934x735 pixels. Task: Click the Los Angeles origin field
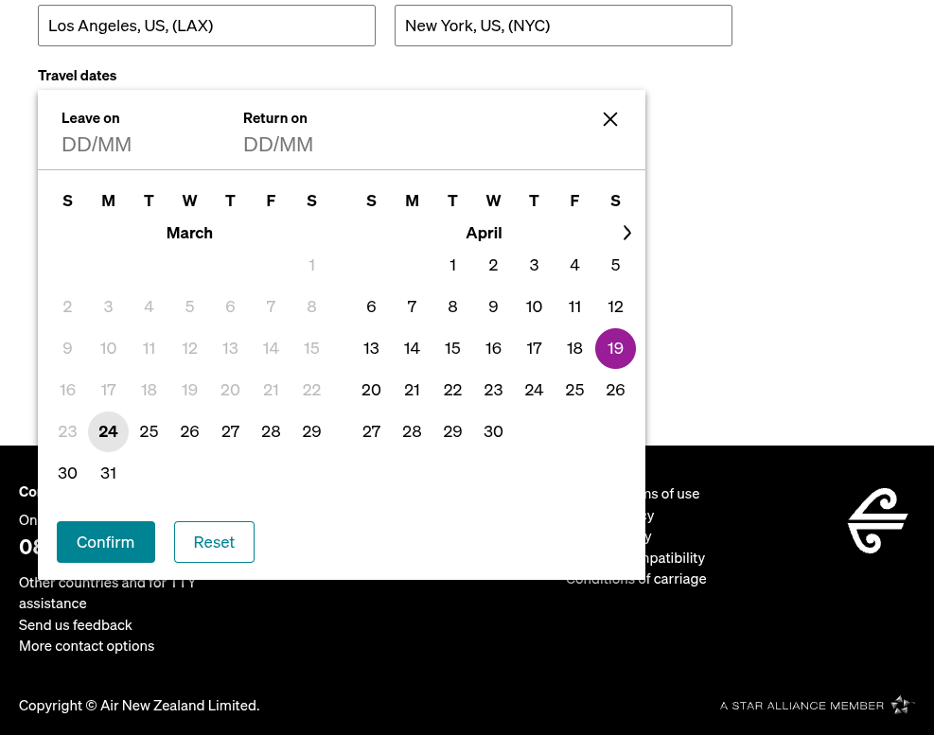click(x=206, y=26)
